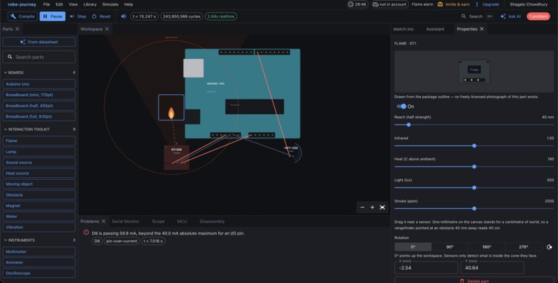
Task: Open the File menu
Action: pos(46,4)
